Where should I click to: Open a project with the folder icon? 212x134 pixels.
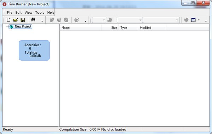click(x=16, y=20)
